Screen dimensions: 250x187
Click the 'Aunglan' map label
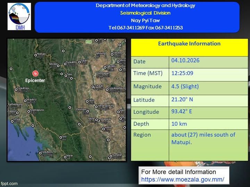[117, 155]
